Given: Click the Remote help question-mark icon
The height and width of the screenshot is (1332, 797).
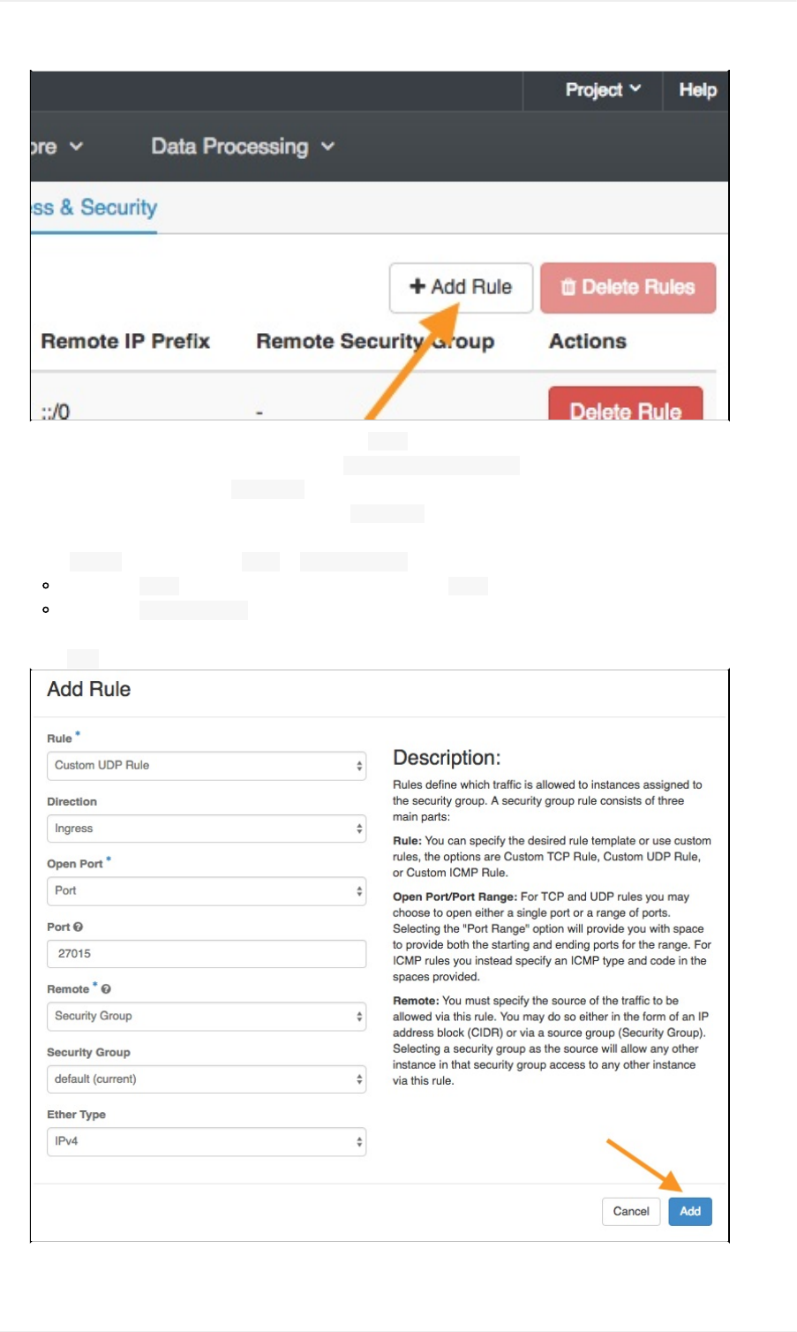Looking at the screenshot, I should click(x=106, y=989).
